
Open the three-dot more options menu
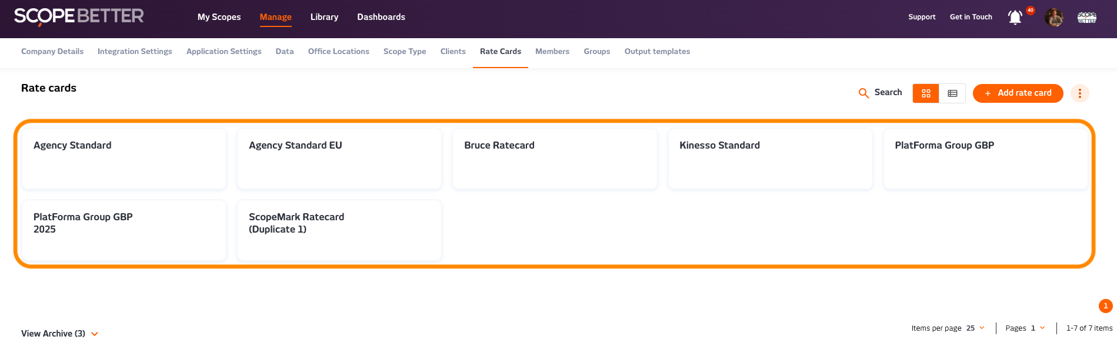point(1079,93)
